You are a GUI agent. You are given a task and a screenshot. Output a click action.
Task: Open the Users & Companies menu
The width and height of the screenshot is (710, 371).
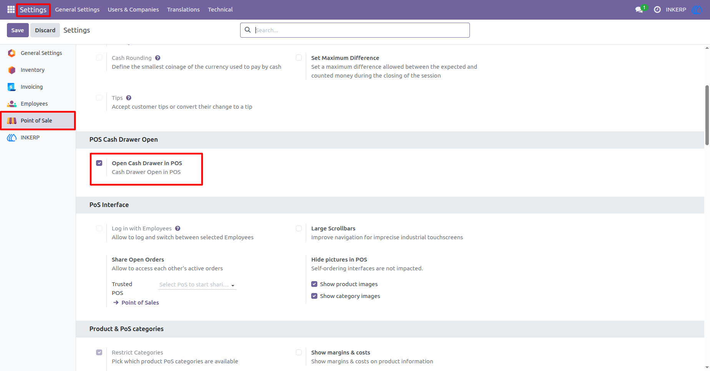pos(133,10)
